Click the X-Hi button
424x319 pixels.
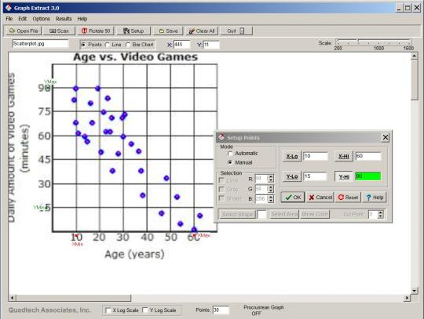(344, 156)
